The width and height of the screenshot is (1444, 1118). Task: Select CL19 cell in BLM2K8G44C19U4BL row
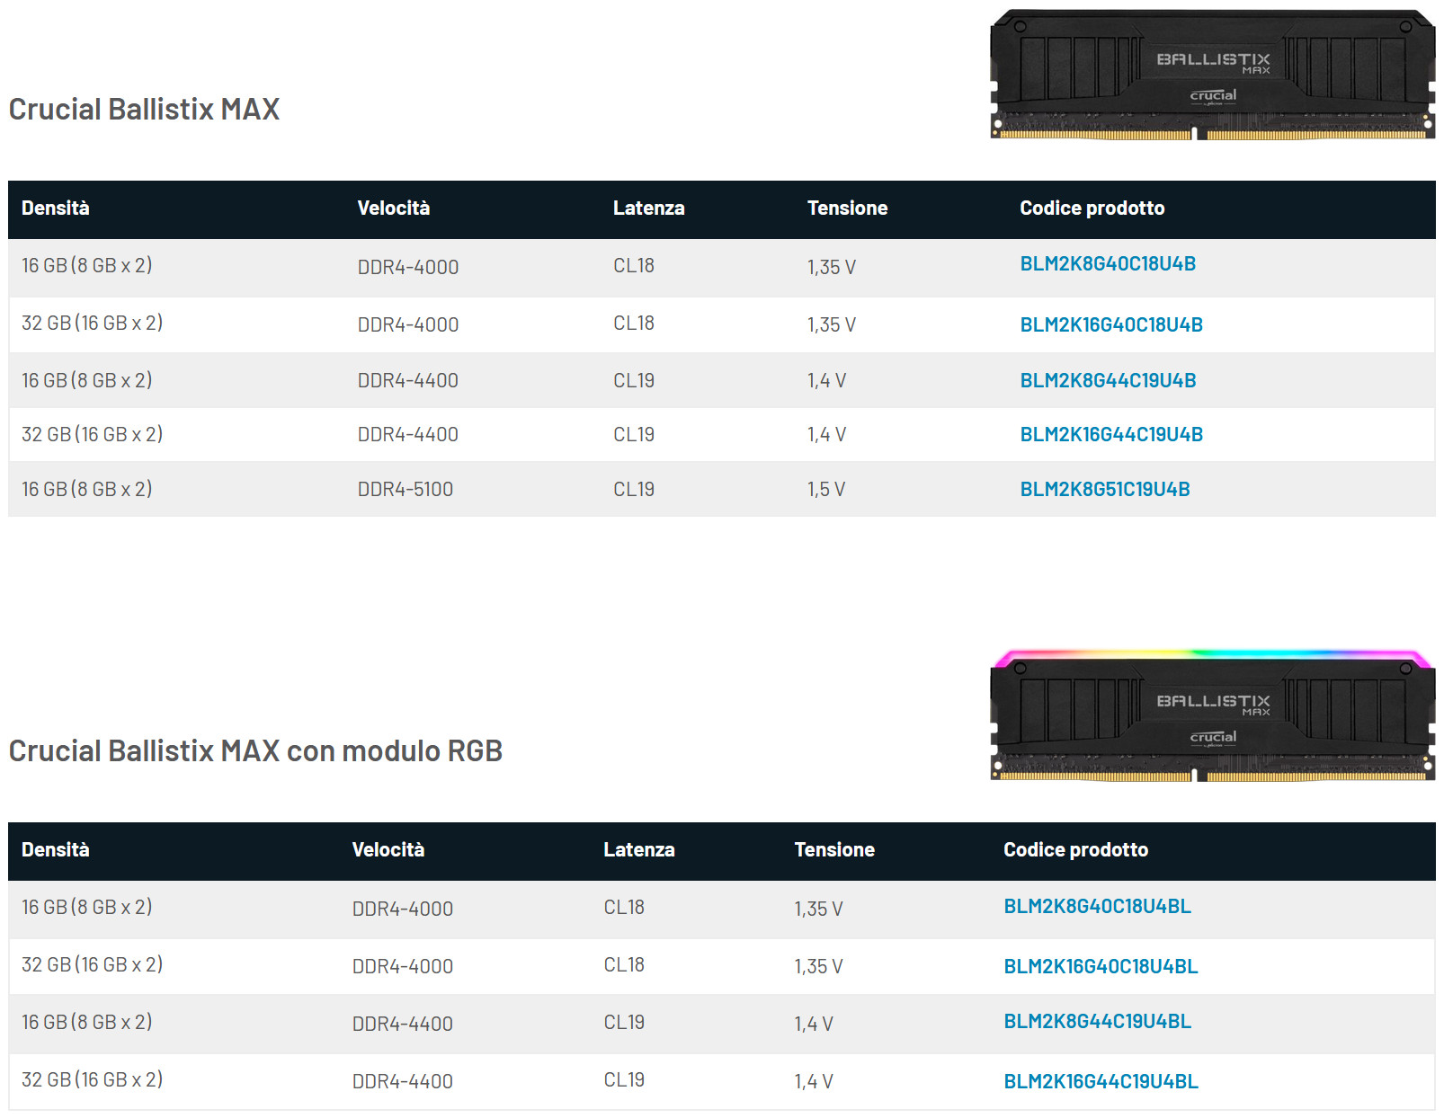pos(624,1023)
